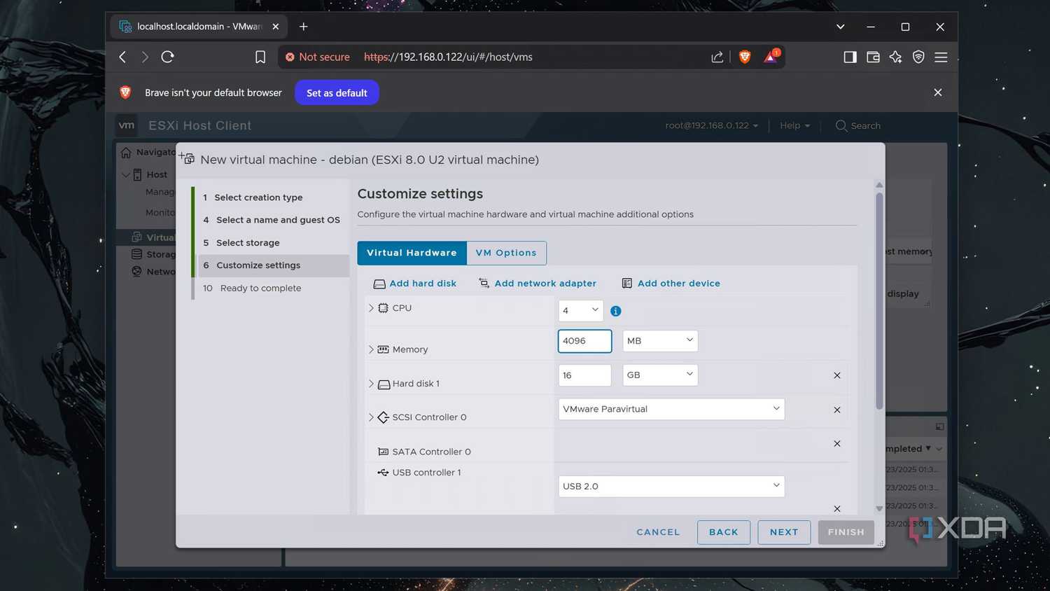This screenshot has width=1050, height=591.
Task: Expand the SCSI Controller 0 row
Action: (x=371, y=417)
